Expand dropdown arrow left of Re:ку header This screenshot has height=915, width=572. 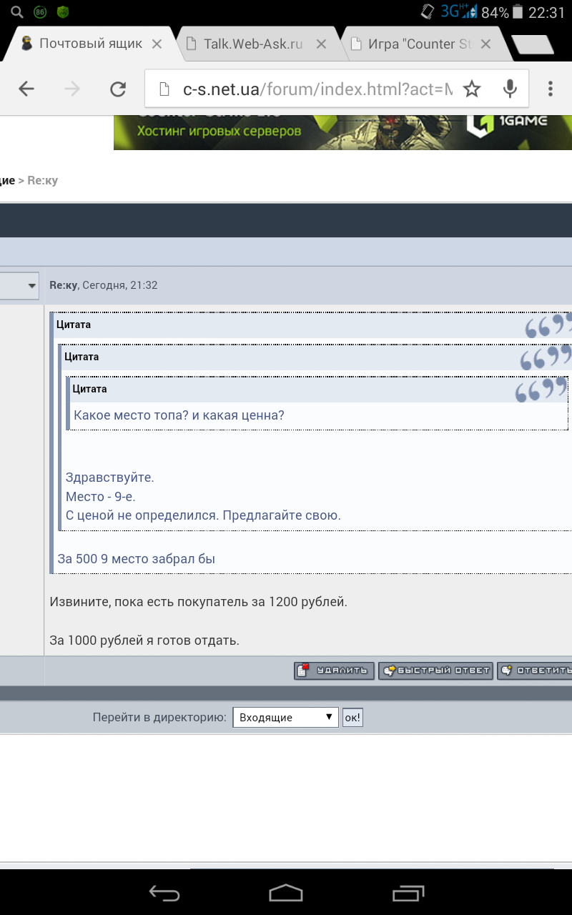tap(32, 285)
